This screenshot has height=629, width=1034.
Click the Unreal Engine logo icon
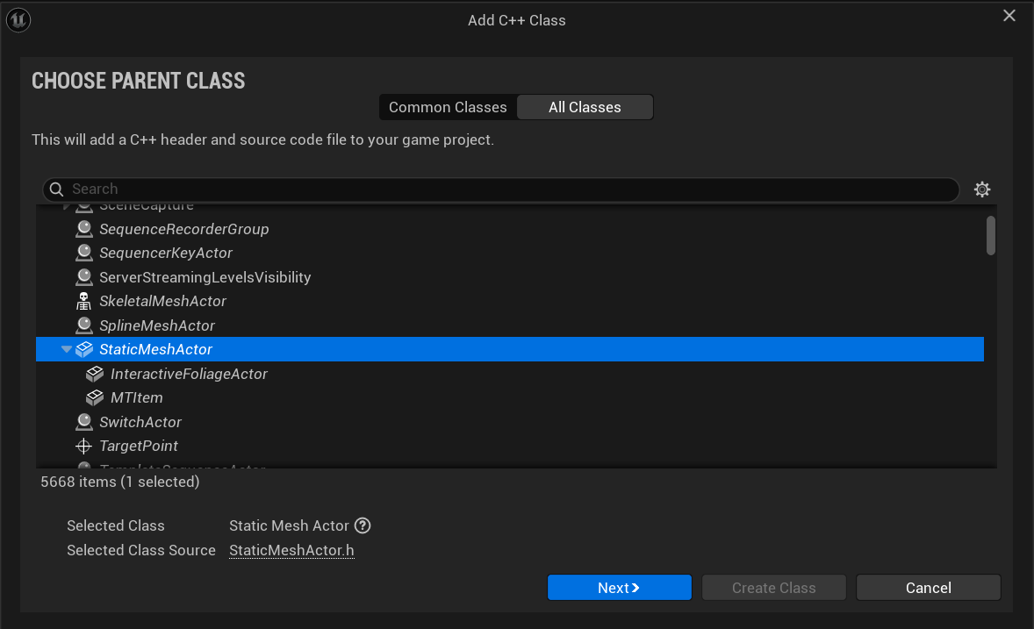pos(18,20)
